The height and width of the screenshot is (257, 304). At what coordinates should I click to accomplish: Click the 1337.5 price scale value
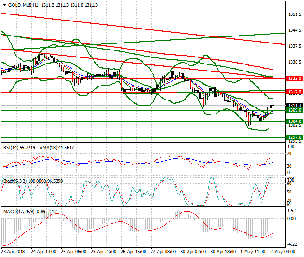[295, 46]
